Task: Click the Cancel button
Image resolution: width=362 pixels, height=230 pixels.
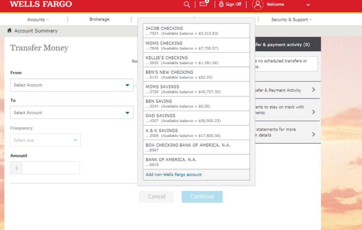Action: (156, 197)
